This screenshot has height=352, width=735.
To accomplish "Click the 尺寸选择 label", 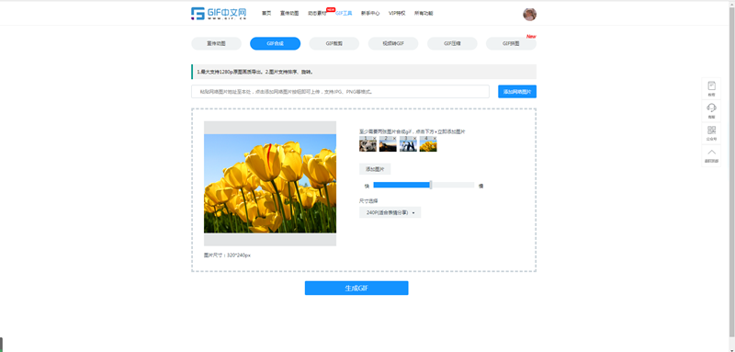I will tap(368, 200).
